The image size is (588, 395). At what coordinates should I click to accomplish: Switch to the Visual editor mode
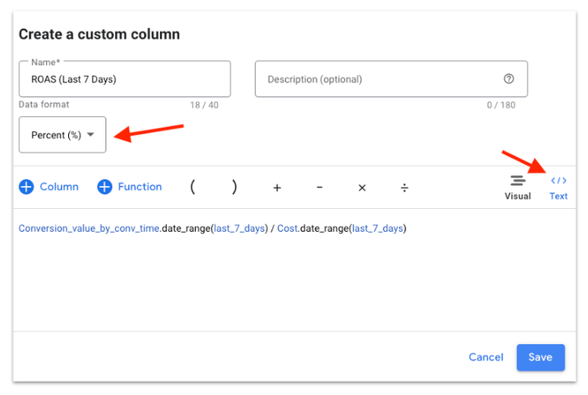(517, 188)
